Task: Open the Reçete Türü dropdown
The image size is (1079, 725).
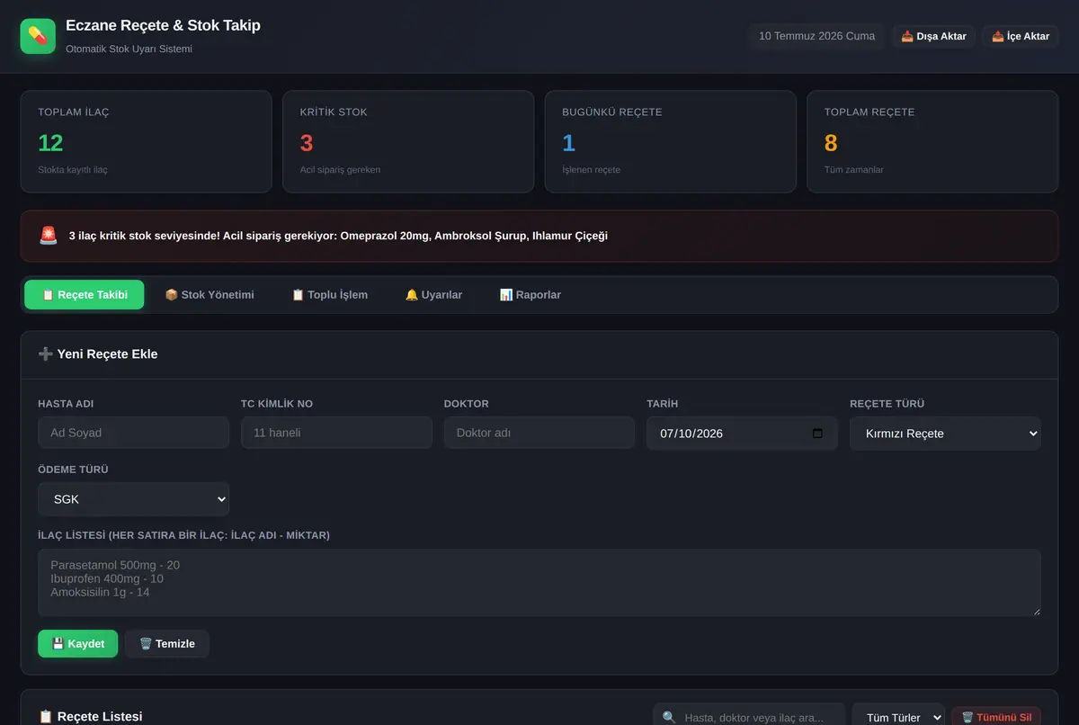Action: pyautogui.click(x=945, y=433)
